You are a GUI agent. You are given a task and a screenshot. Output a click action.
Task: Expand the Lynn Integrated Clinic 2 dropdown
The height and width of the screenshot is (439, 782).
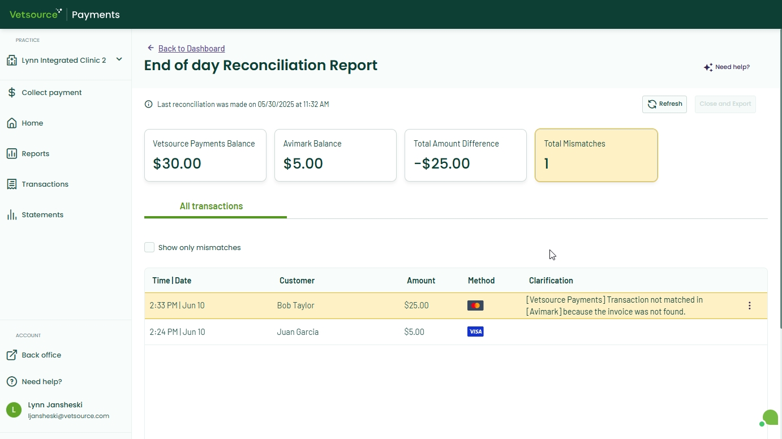pyautogui.click(x=119, y=59)
